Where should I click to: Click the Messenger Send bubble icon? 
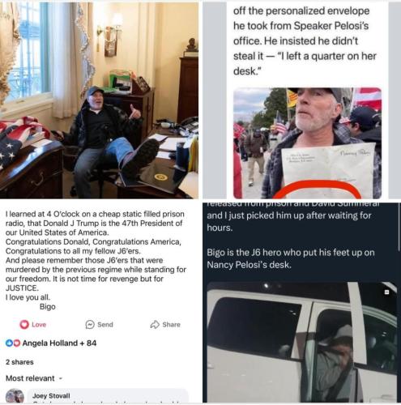[x=90, y=324]
